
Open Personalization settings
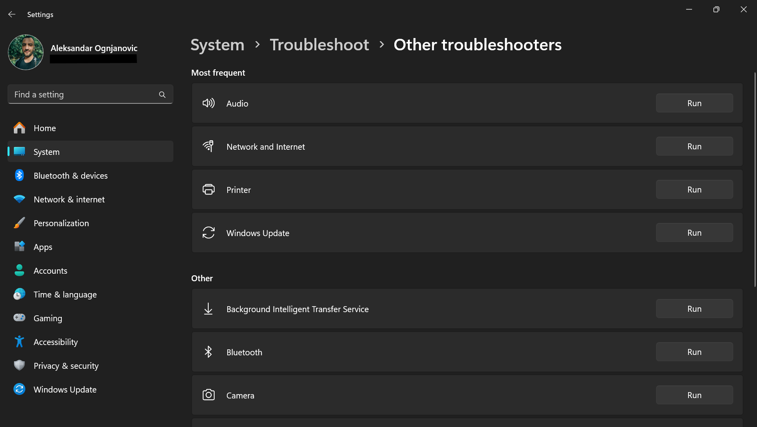click(90, 223)
